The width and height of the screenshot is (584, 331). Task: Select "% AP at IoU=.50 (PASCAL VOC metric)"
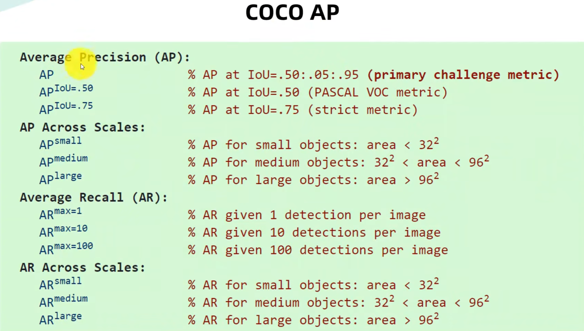(318, 92)
